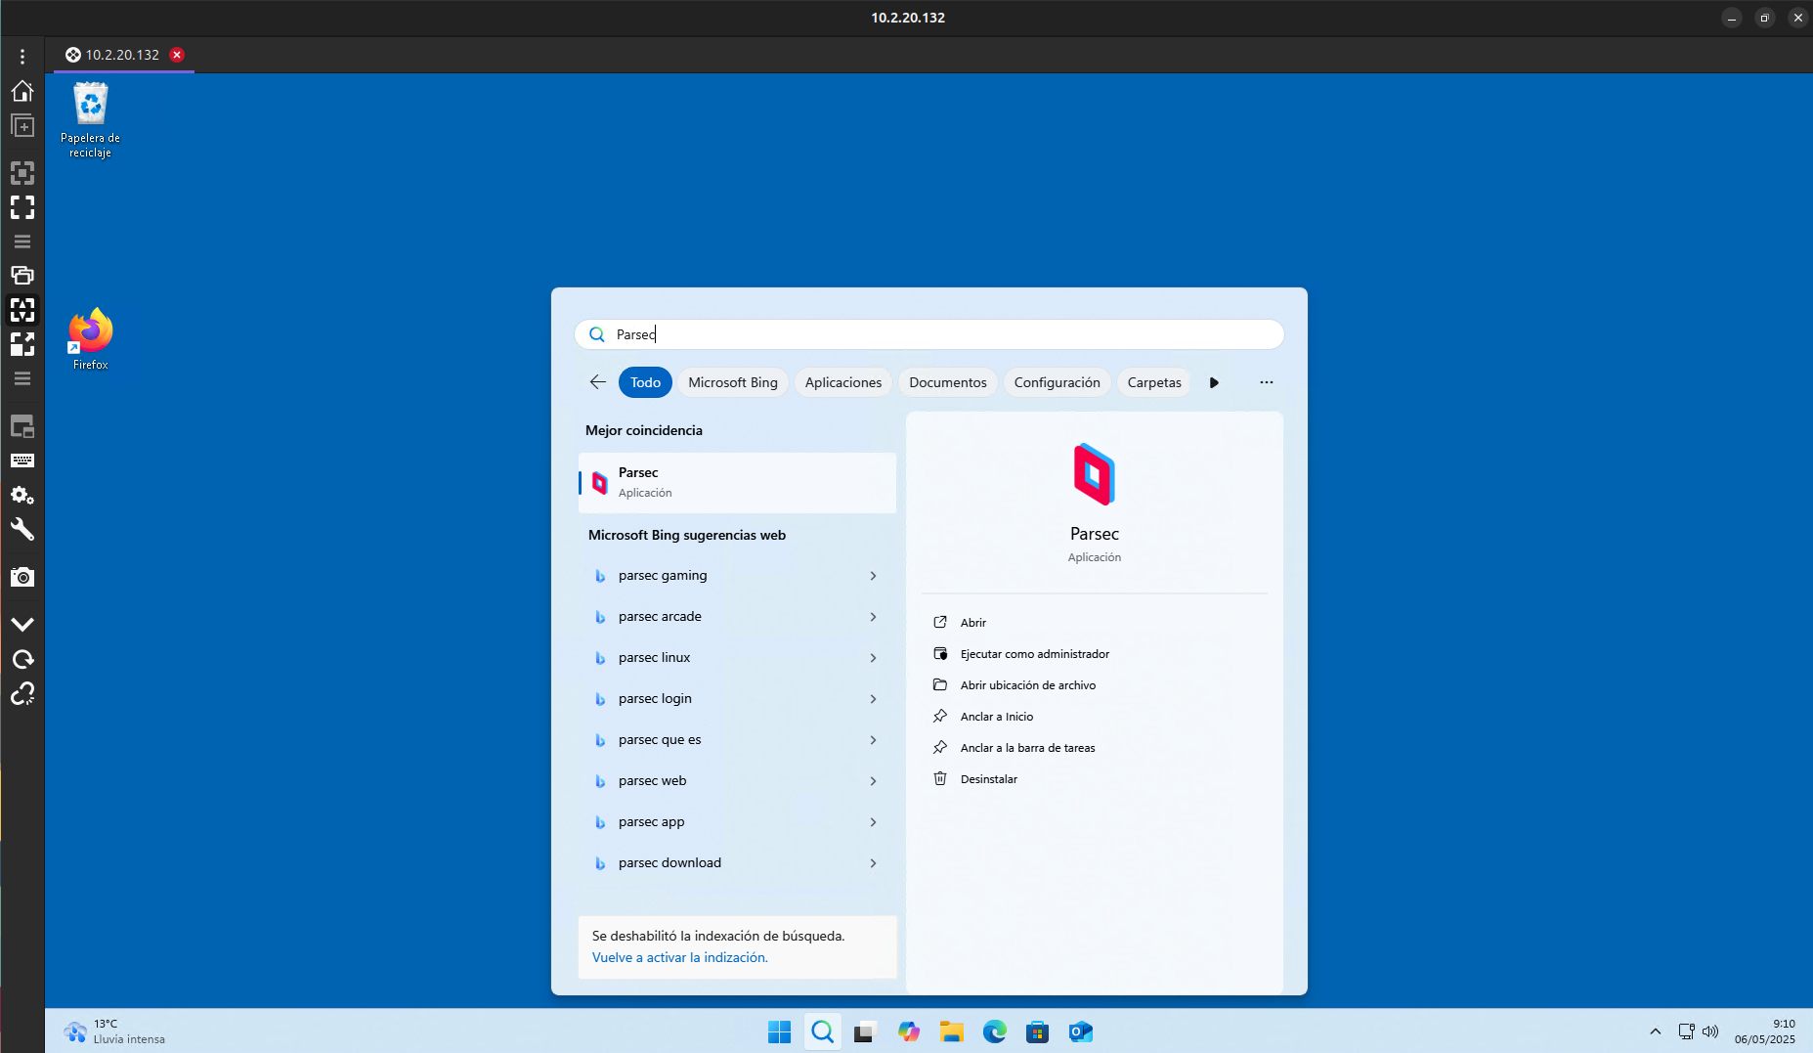
Task: Open Microsoft Edge from the taskbar
Action: click(994, 1031)
